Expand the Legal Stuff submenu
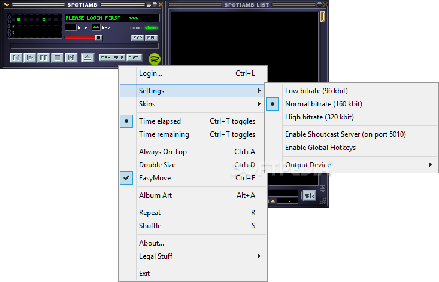This screenshot has width=439, height=282. pos(192,256)
